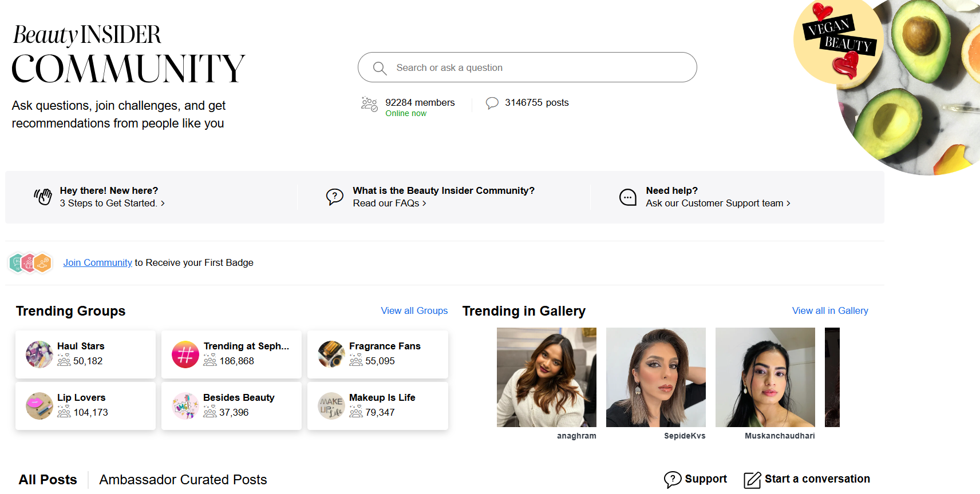
Task: Click the chat dots icon near Need help
Action: 628,197
